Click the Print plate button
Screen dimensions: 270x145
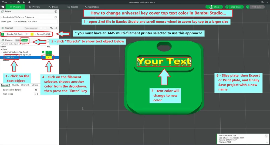click(x=256, y=7)
